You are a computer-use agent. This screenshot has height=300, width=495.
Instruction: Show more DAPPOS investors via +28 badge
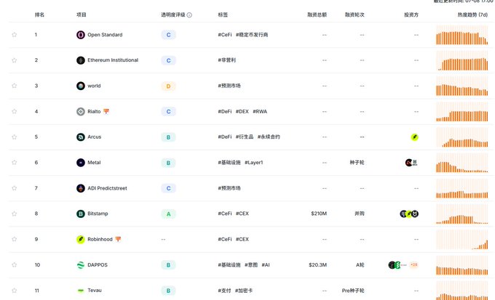414,264
